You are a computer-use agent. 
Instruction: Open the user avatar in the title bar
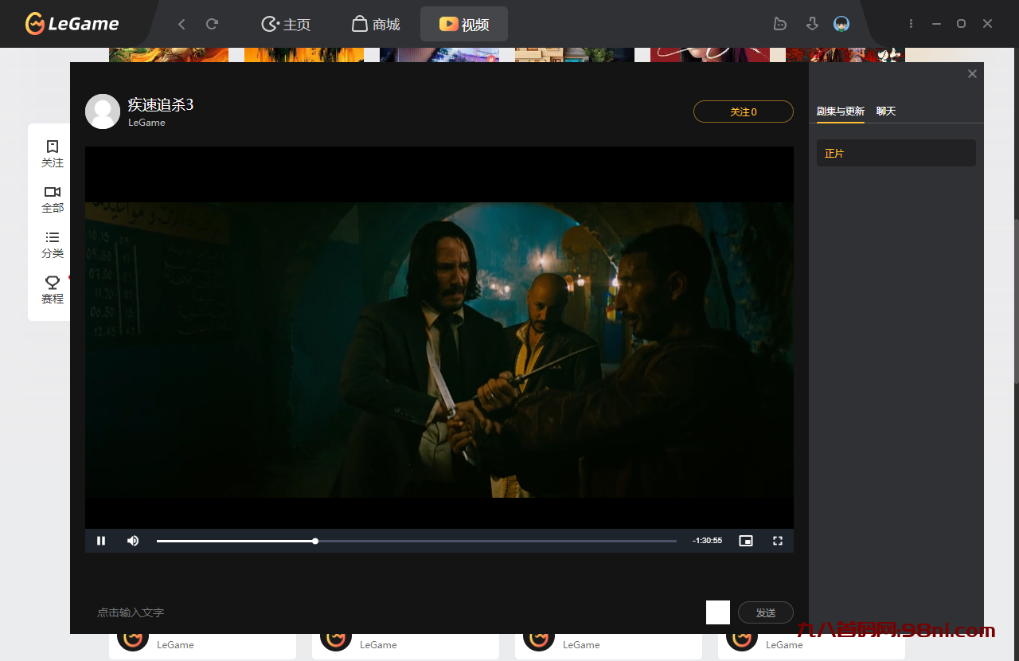click(x=841, y=24)
